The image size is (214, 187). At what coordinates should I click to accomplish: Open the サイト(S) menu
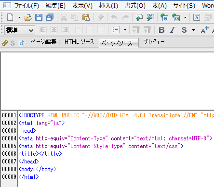pyautogui.click(x=184, y=6)
